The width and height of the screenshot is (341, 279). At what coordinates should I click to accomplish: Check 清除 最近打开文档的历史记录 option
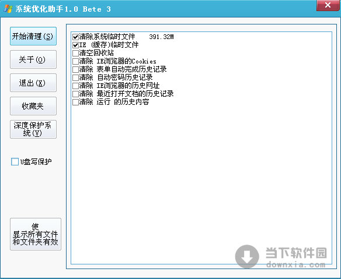[75, 94]
